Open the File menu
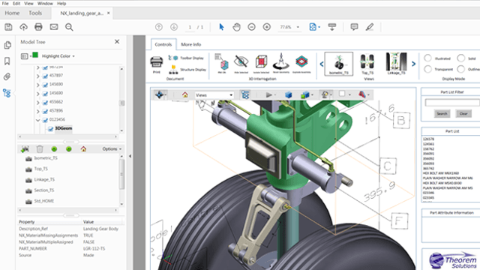This screenshot has width=480, height=270. coord(5,3)
